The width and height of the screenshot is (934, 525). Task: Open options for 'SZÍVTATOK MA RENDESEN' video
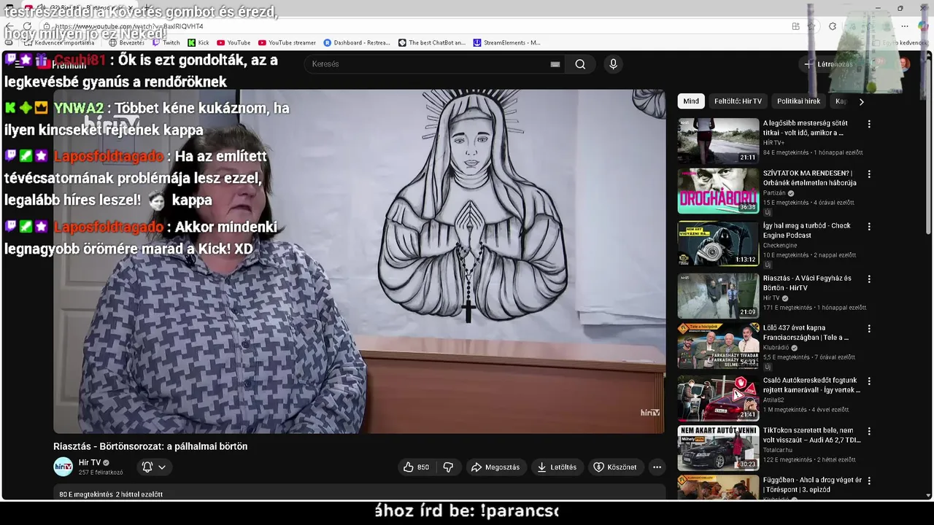[x=869, y=174]
